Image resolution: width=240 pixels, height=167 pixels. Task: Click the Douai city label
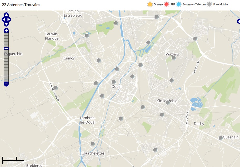[116, 87]
